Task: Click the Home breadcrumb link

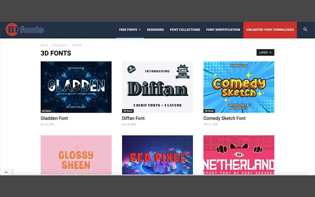Action: (44, 45)
